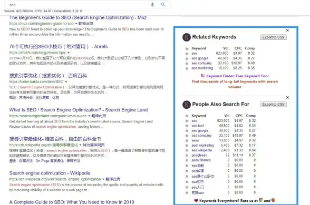
Task: Open the Ahrefs 75个可执行的SEO小技巧 result
Action: point(59,47)
